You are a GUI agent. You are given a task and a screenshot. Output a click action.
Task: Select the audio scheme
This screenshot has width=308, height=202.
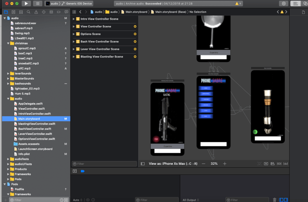[52, 3]
